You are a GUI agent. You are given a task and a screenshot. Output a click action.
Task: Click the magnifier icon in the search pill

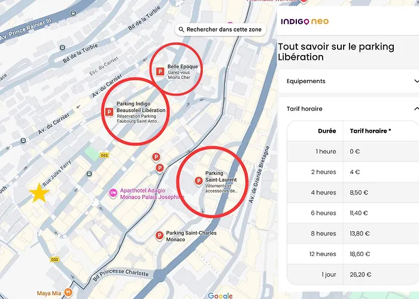[x=181, y=29]
